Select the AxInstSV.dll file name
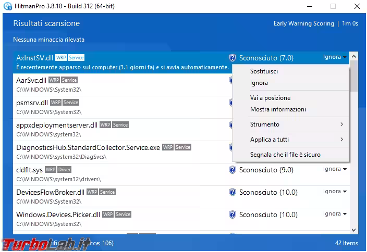Image resolution: width=367 pixels, height=252 pixels. pos(34,58)
